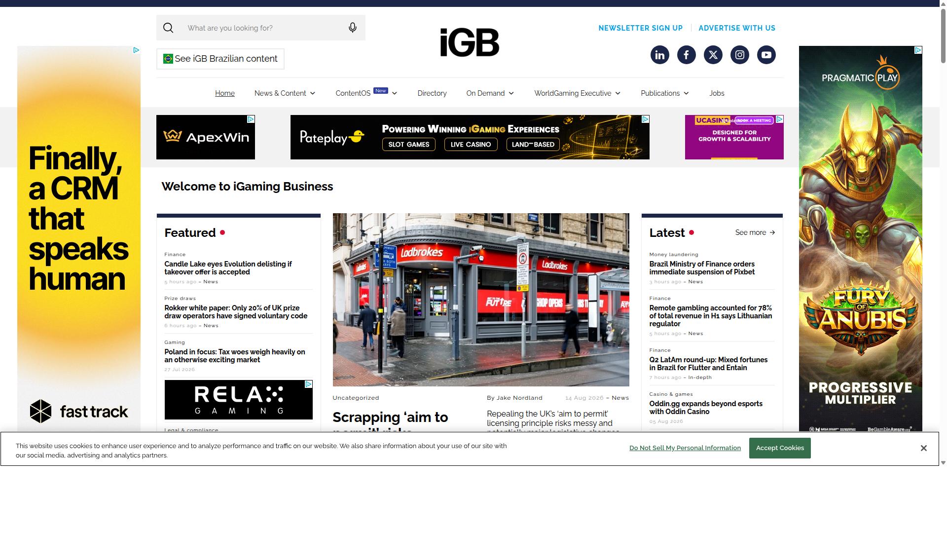Click AdChoices icon on UCasino ad
Viewport: 947px width, 533px height.
[779, 119]
